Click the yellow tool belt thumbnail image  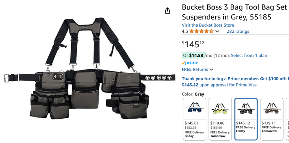[x=220, y=108]
